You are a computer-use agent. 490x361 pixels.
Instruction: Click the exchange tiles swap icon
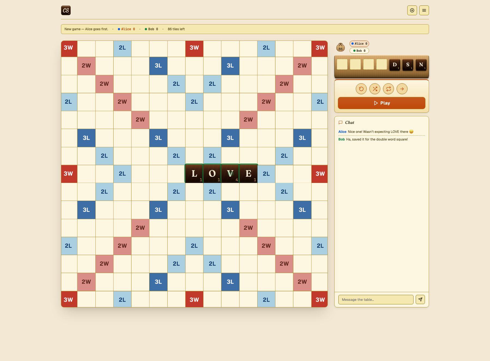point(388,89)
